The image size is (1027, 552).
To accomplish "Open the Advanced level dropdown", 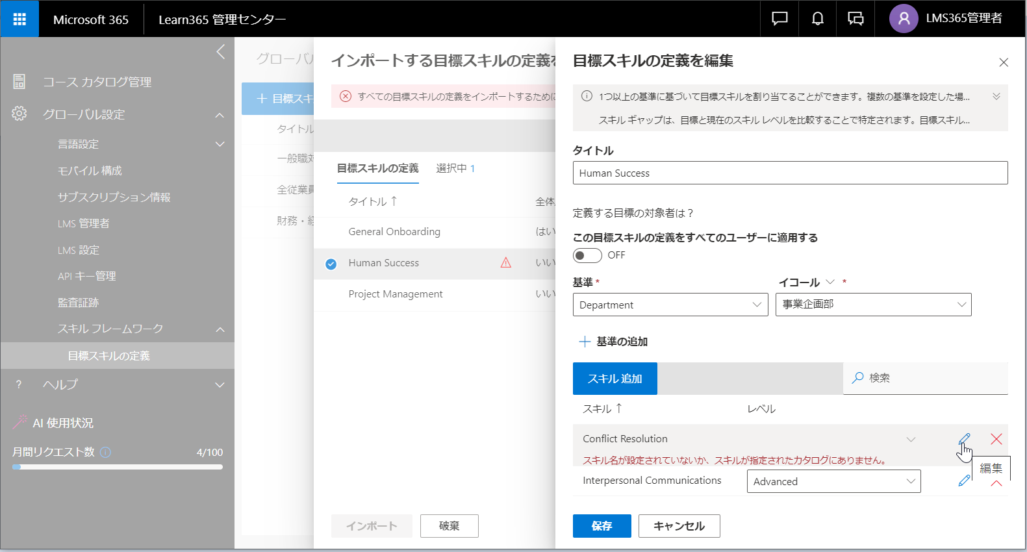I will (834, 481).
